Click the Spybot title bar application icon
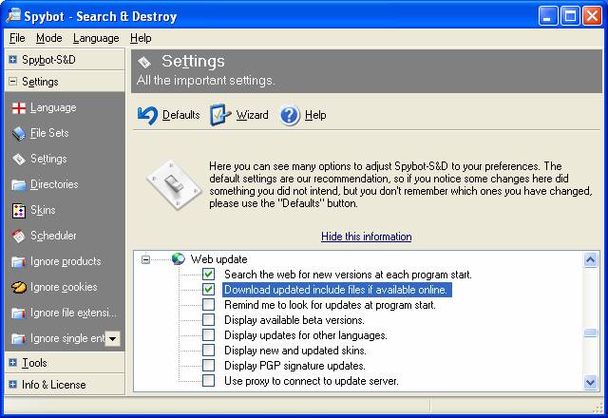Image resolution: width=608 pixels, height=418 pixels. [x=14, y=15]
